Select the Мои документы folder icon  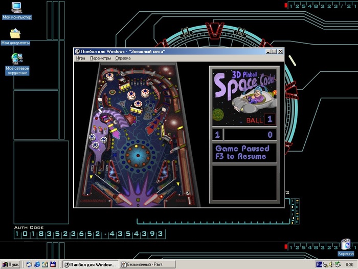(x=15, y=35)
